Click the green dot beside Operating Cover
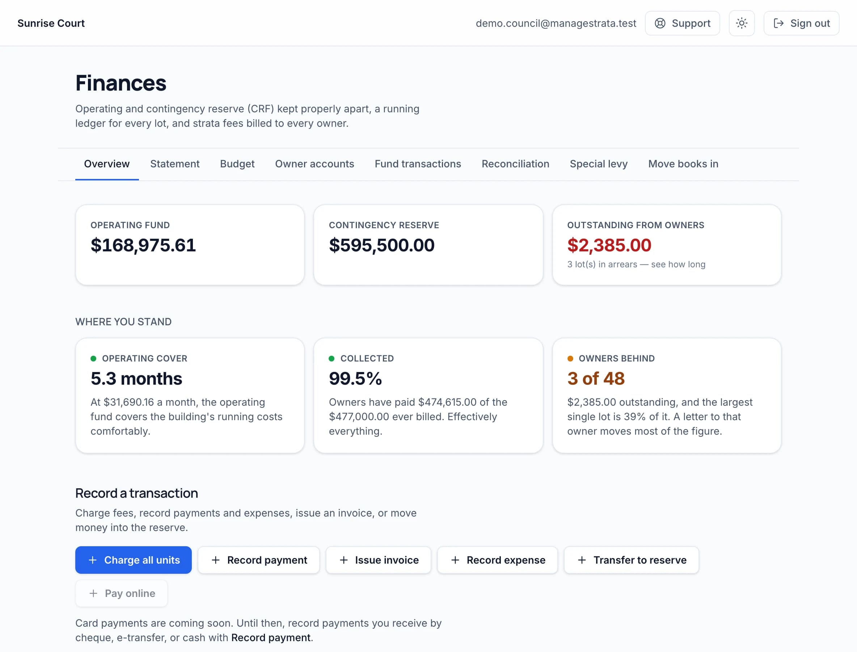 click(x=93, y=359)
